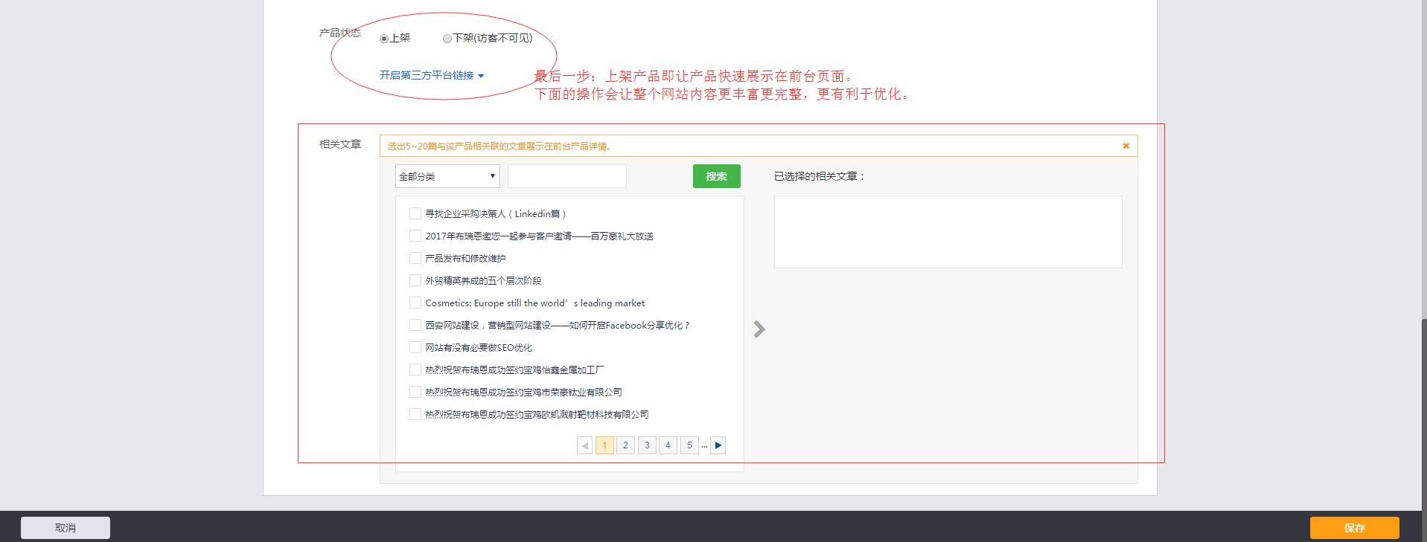Check 外贸精英养成的五个层次阶段 article box

(415, 280)
